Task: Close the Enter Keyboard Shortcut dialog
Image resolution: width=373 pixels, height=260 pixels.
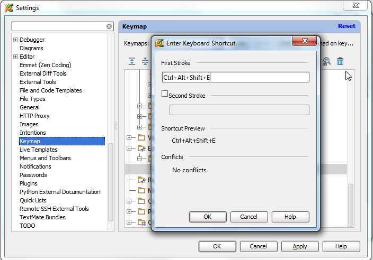Action: 305,41
